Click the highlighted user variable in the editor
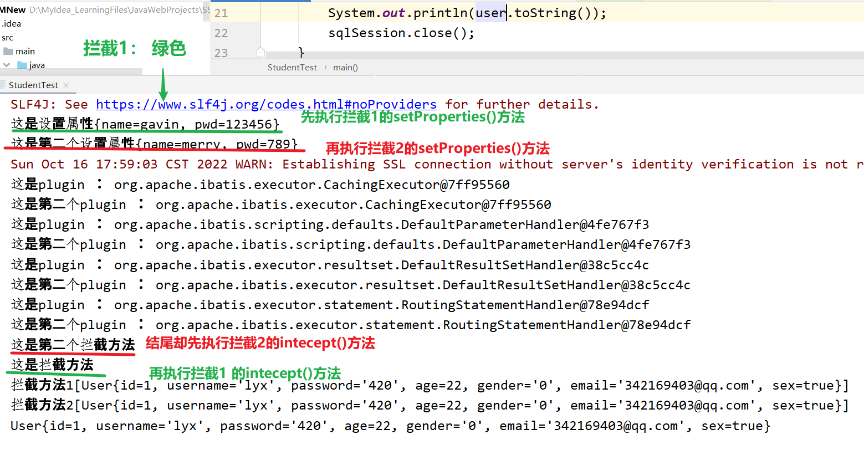This screenshot has width=864, height=455. (490, 12)
